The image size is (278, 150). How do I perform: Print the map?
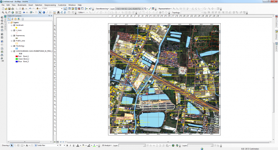click(x=12, y=9)
